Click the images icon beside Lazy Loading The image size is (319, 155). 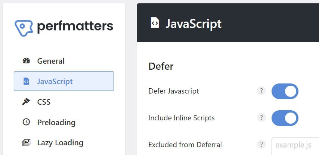click(x=26, y=142)
